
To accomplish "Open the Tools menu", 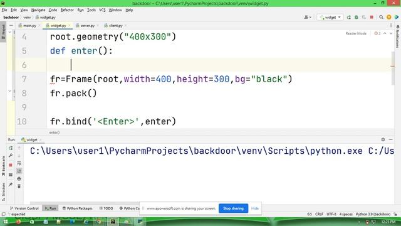I will (x=91, y=10).
